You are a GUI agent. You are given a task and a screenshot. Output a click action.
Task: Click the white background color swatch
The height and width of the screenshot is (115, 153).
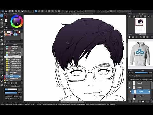[6, 21]
